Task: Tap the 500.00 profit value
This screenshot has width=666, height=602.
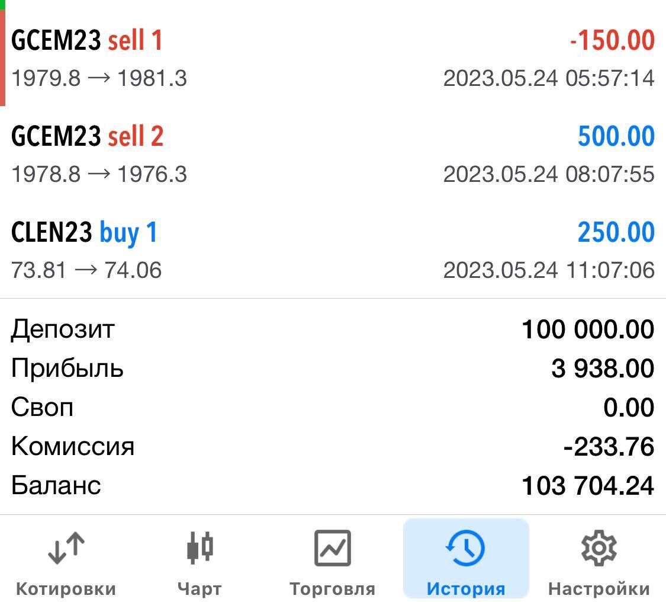Action: pyautogui.click(x=616, y=136)
